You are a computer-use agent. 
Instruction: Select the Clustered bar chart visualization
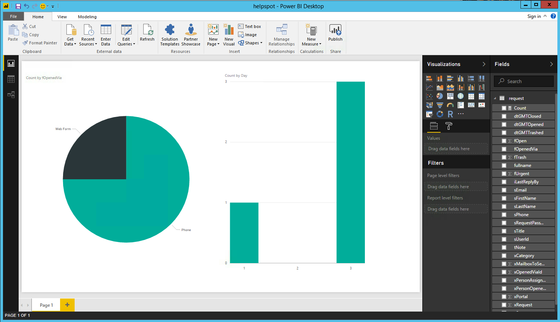click(450, 78)
